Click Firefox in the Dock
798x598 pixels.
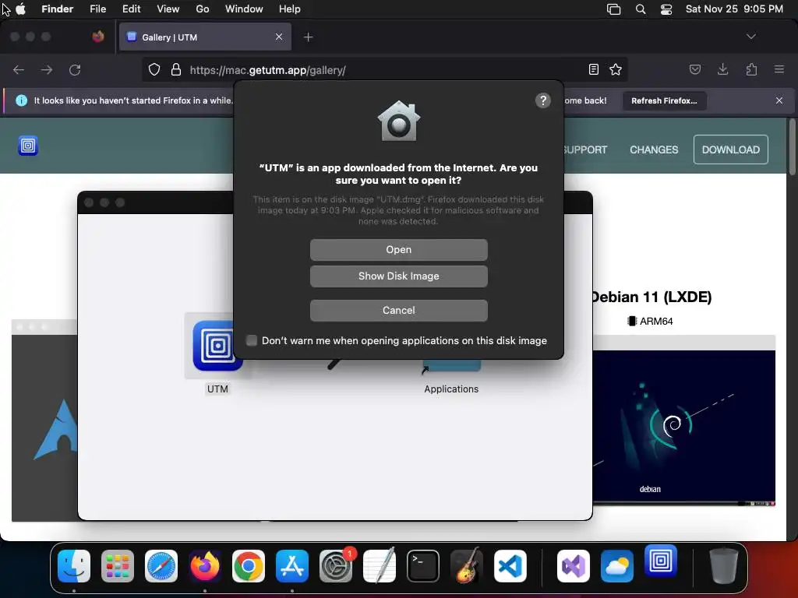tap(205, 566)
